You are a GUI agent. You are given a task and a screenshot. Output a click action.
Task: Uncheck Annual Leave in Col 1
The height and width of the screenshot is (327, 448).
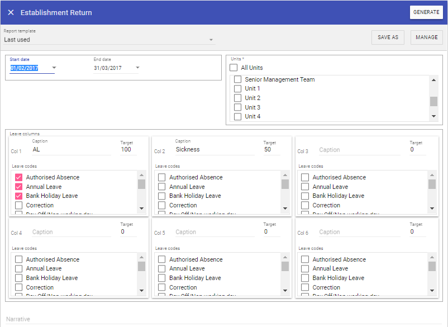(x=19, y=187)
